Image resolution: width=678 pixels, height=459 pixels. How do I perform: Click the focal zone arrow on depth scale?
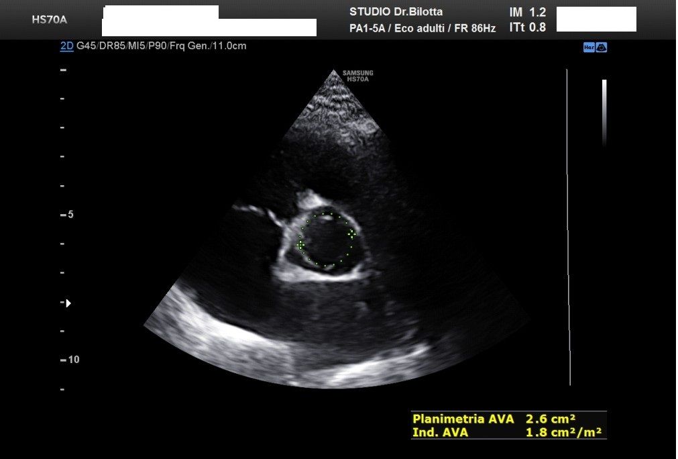click(x=68, y=303)
